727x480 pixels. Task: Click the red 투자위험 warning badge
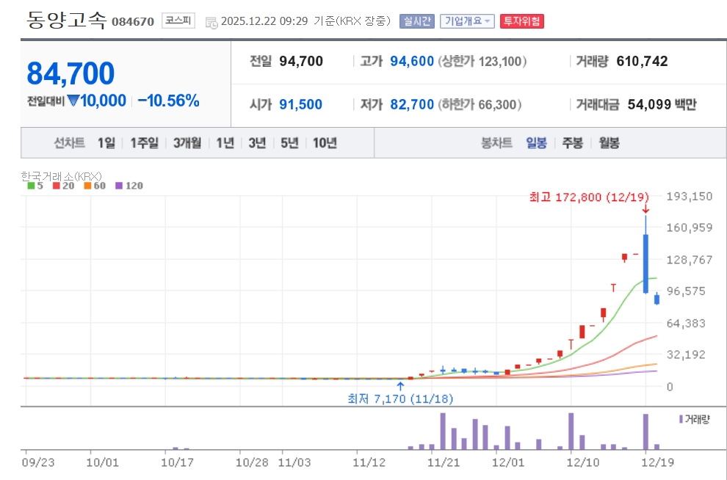(x=521, y=21)
